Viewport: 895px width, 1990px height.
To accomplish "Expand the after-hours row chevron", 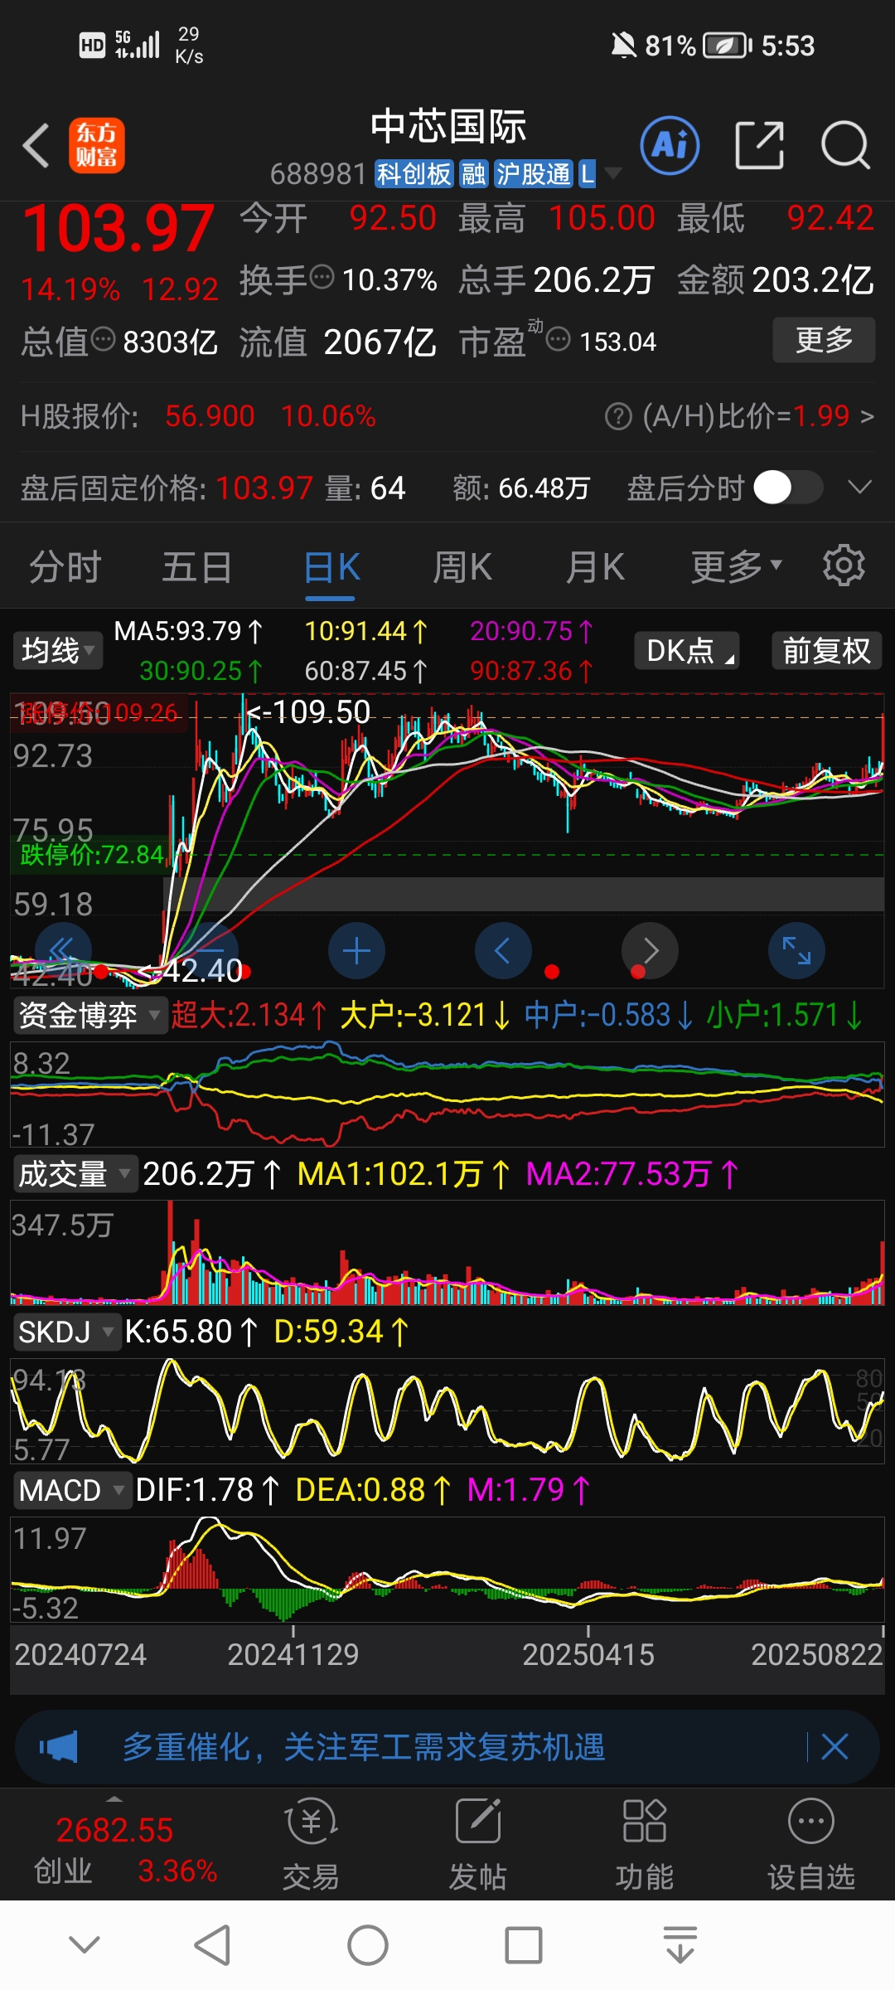I will 860,488.
